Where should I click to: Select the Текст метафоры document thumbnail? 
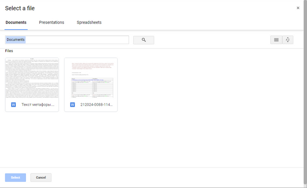[x=32, y=78]
